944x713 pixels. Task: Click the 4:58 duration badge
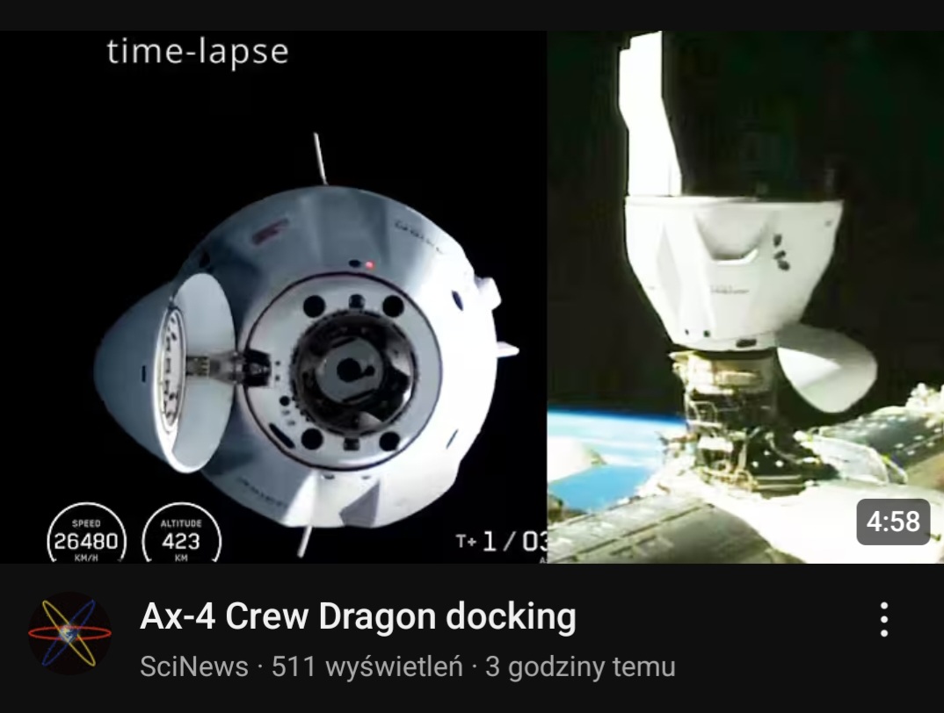click(x=893, y=522)
